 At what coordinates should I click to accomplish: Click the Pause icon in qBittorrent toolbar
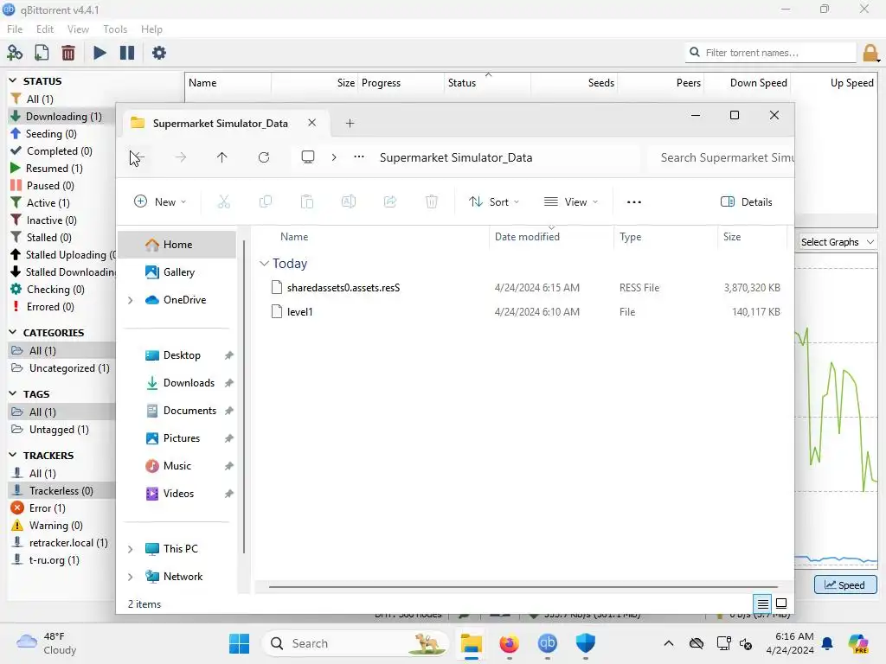[x=127, y=53]
